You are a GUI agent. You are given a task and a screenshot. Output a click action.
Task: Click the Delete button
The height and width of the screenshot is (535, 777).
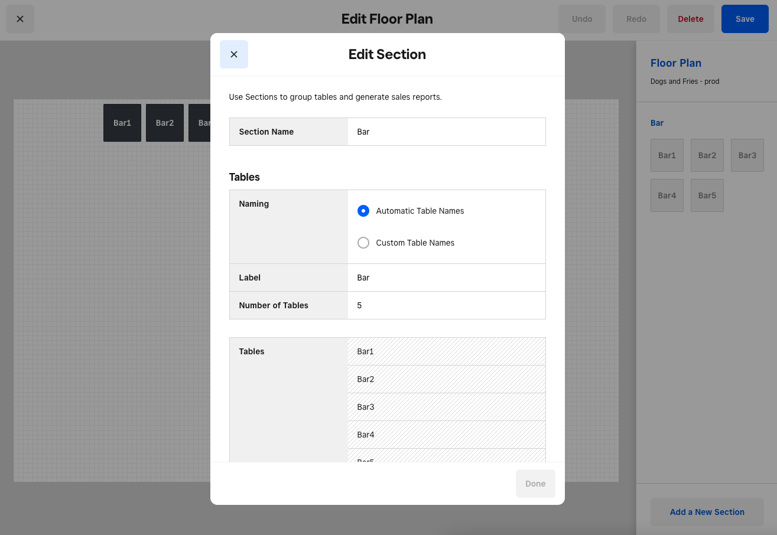691,19
